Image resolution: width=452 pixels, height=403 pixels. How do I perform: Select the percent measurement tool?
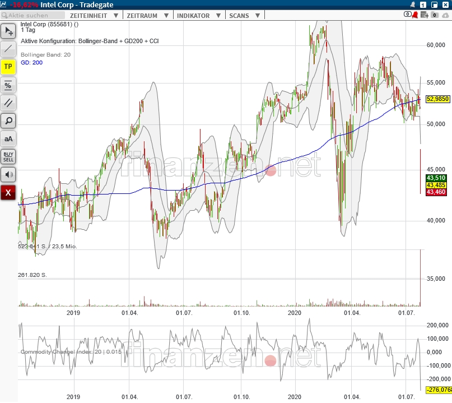[8, 85]
